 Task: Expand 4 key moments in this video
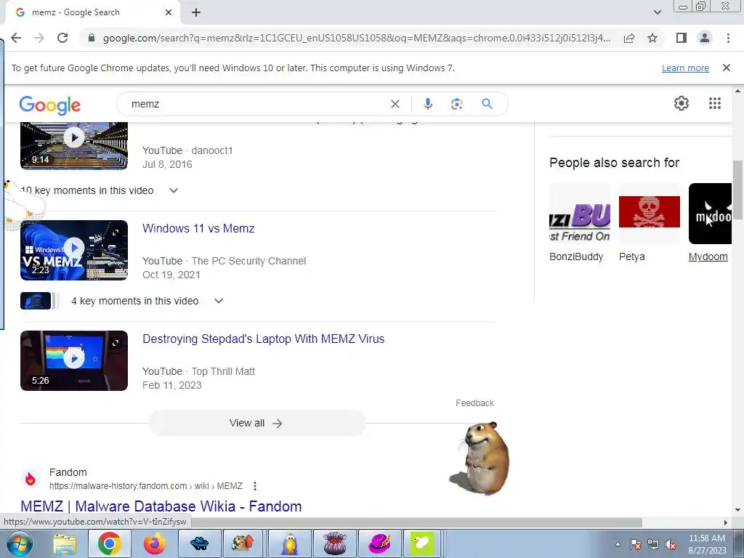click(x=218, y=301)
